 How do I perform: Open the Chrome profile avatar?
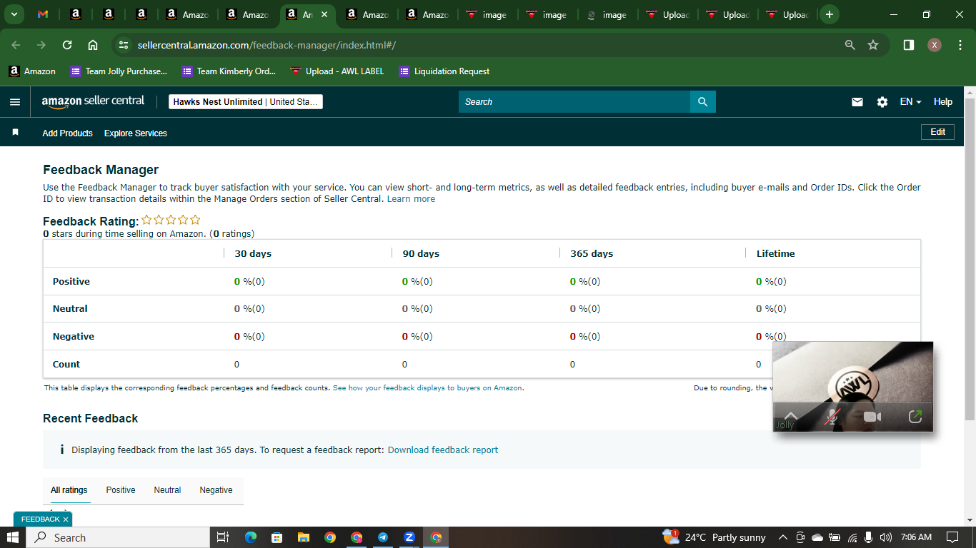click(935, 45)
